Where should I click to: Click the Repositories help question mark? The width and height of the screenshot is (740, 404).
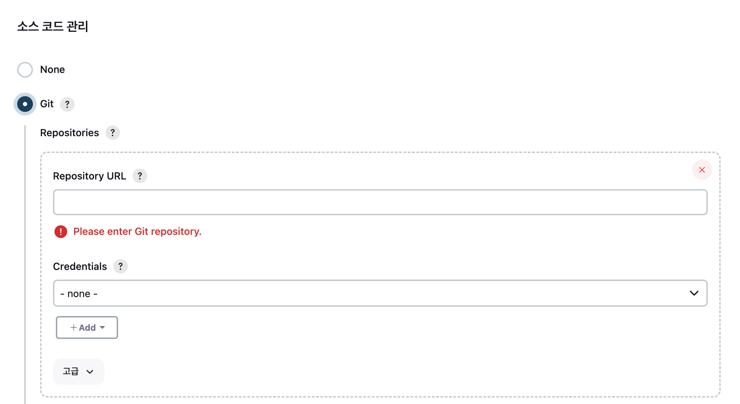point(112,133)
